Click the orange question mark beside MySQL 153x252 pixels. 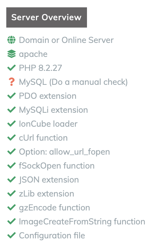tap(12, 82)
